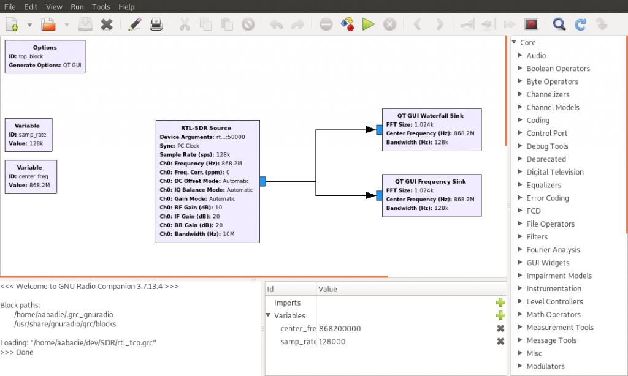The height and width of the screenshot is (376, 628).
Task: Select the QT GUI Waterfall Sink block
Action: [432, 130]
